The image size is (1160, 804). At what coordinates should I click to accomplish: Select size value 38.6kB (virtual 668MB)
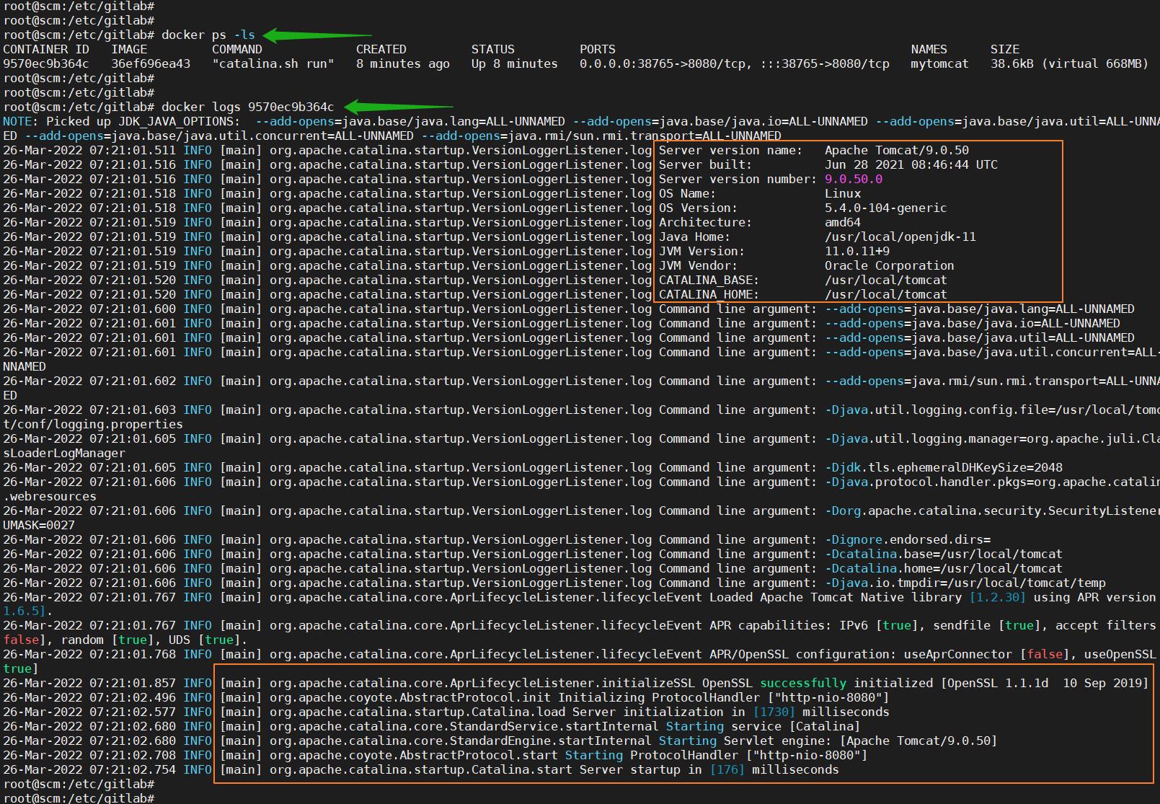click(x=1070, y=63)
